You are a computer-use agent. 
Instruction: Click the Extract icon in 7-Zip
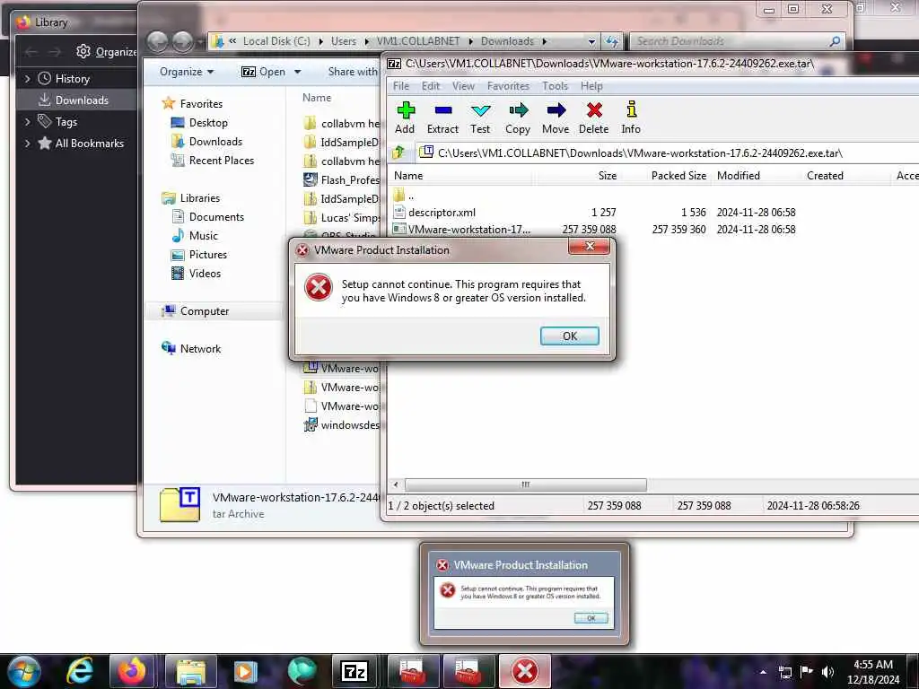[442, 118]
